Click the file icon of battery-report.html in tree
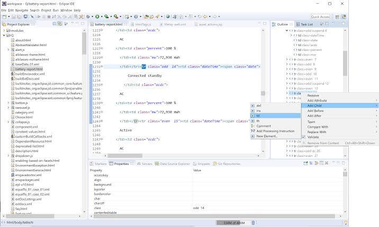 coord(13,69)
